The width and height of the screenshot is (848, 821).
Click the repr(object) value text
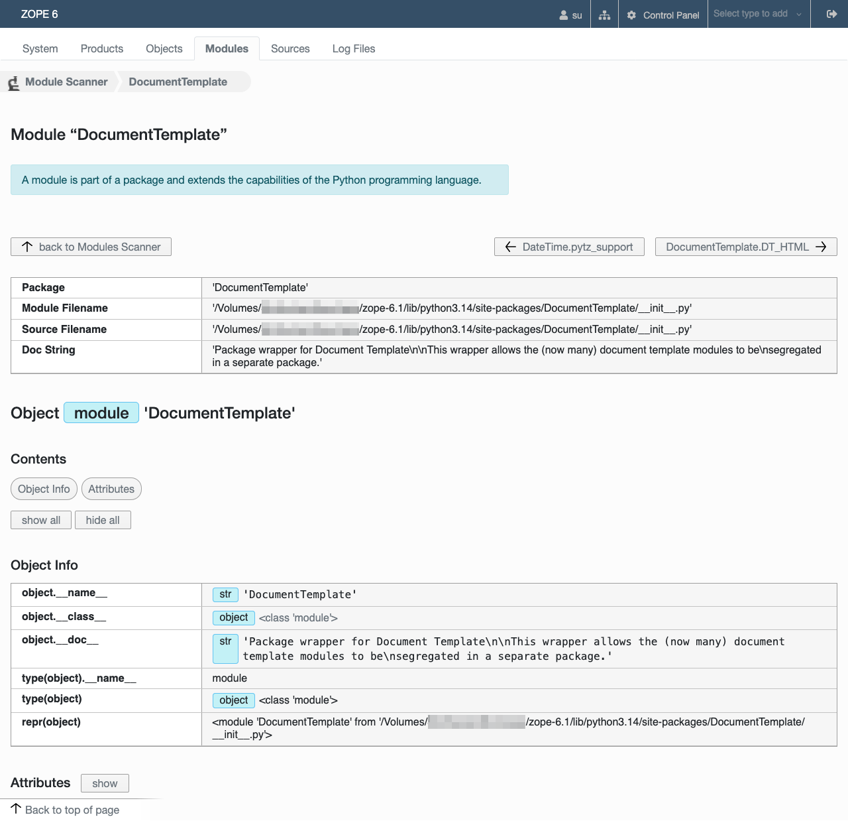508,728
